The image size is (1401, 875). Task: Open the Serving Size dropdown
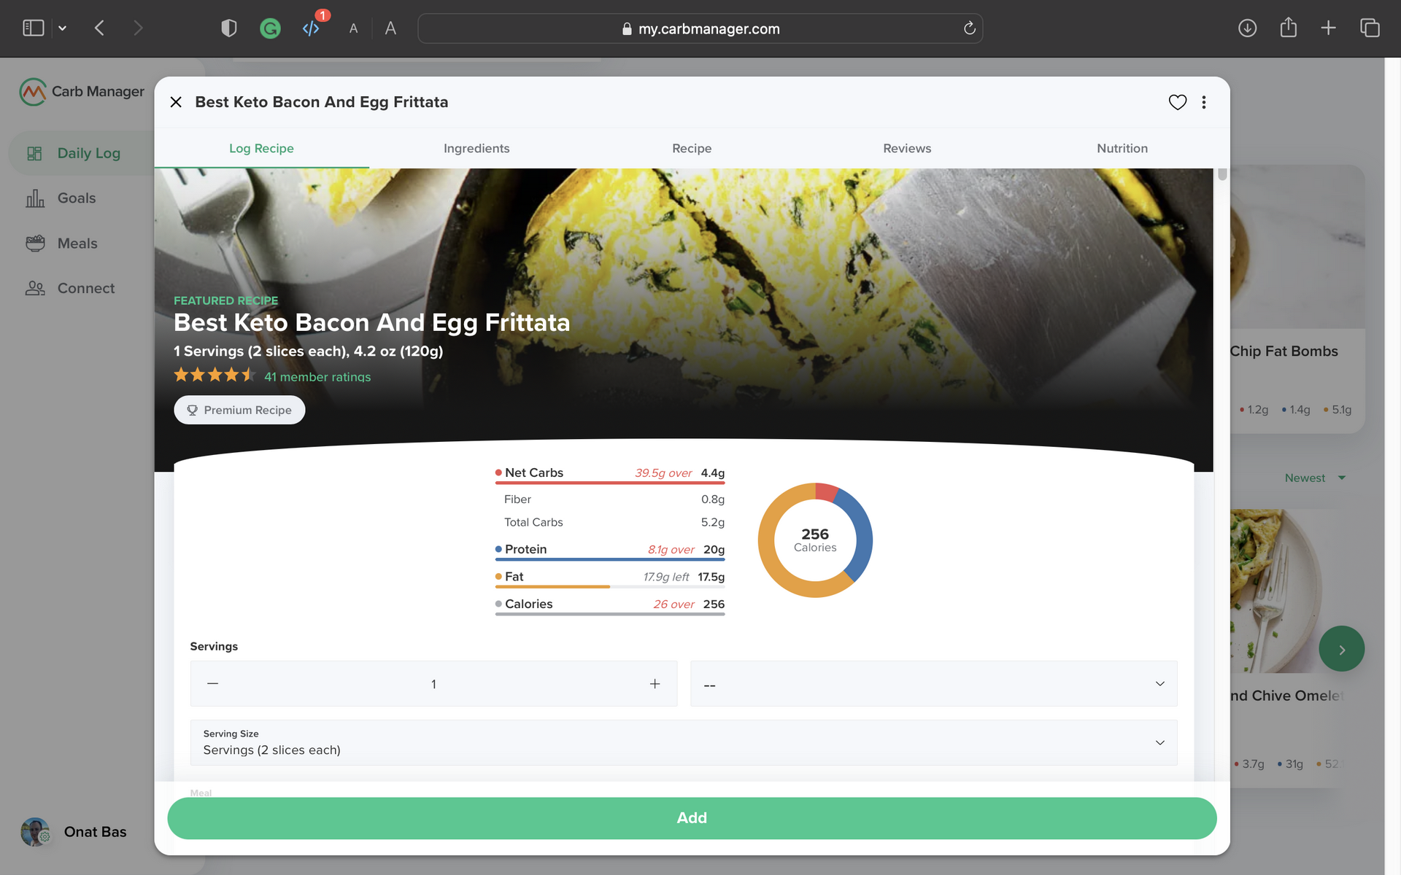click(x=684, y=742)
